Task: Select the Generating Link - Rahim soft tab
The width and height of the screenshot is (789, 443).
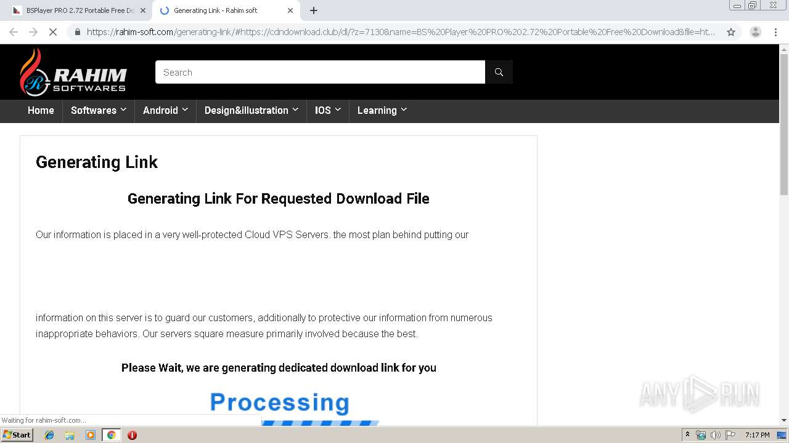Action: (x=225, y=10)
